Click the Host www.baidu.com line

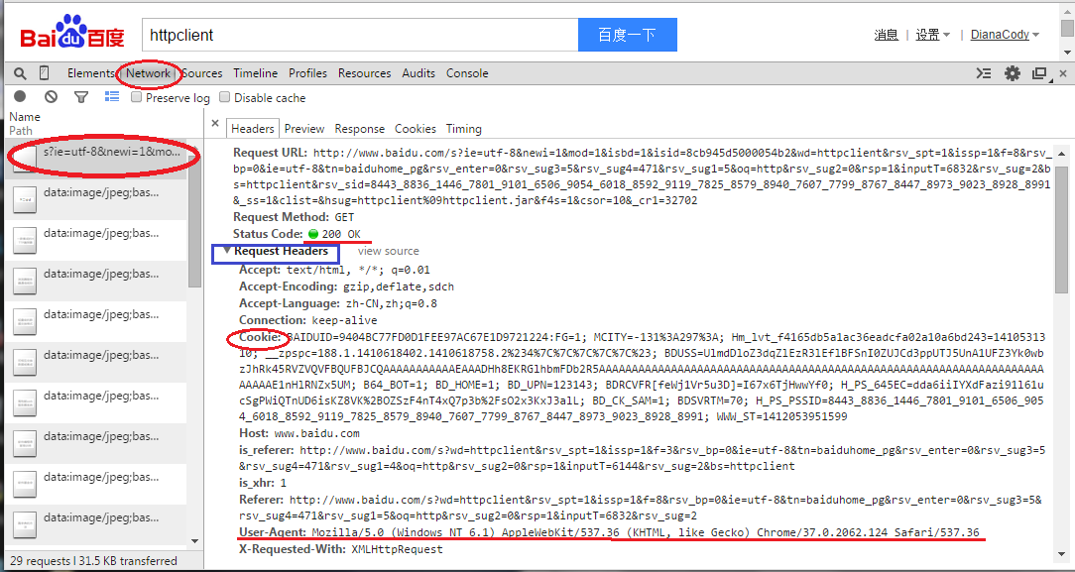point(299,433)
